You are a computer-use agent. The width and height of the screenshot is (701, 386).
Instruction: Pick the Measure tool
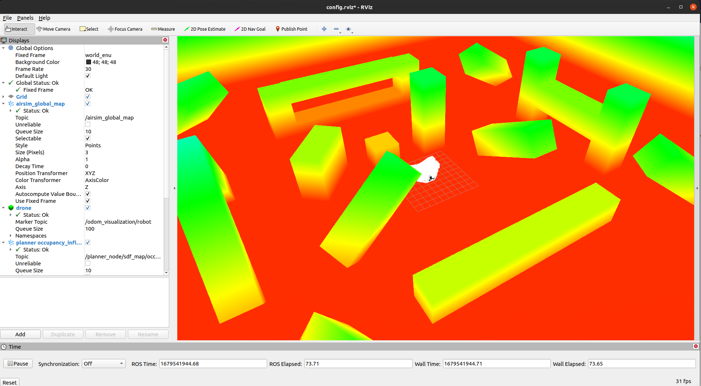point(163,29)
